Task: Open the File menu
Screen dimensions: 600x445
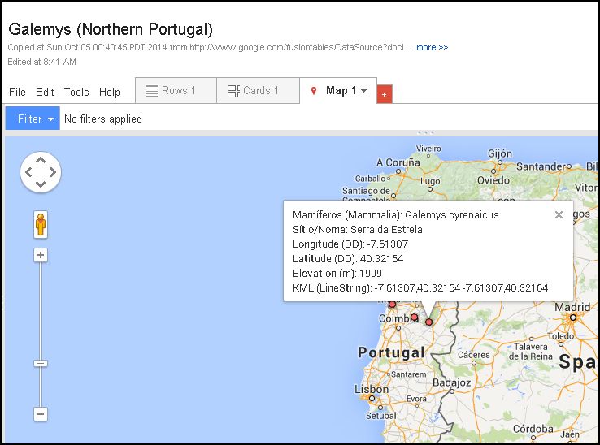Action: [17, 92]
